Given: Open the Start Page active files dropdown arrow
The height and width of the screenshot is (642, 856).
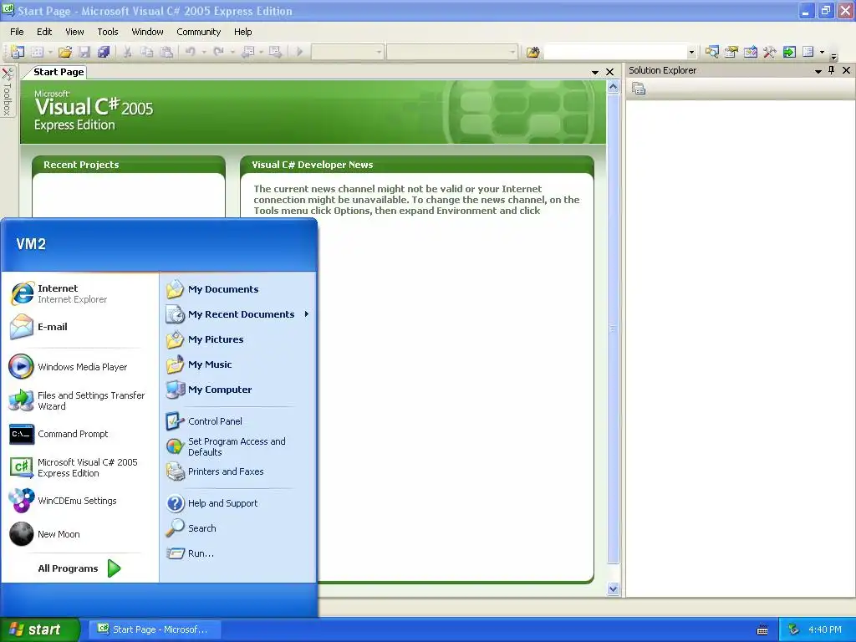Looking at the screenshot, I should point(594,72).
